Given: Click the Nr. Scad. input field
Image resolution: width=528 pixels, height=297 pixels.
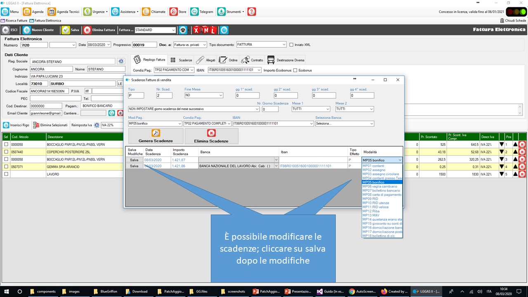Looking at the screenshot, I should [164, 95].
